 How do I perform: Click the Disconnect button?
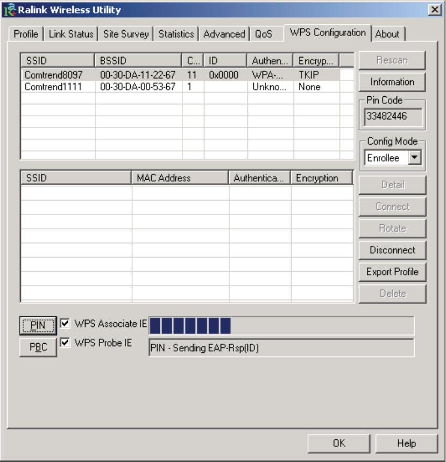pyautogui.click(x=392, y=250)
